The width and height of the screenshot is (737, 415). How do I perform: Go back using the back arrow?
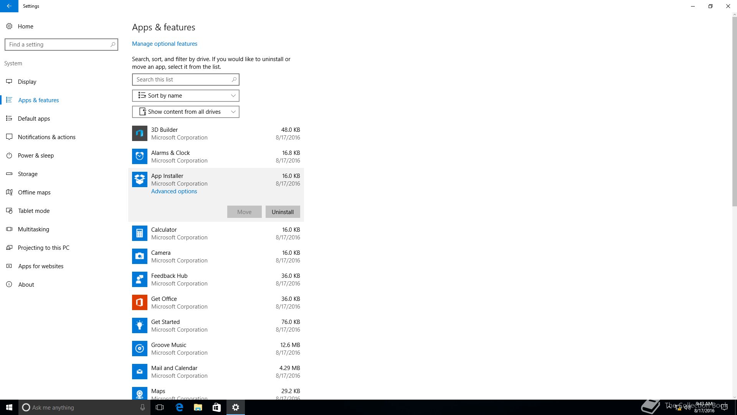(x=9, y=6)
